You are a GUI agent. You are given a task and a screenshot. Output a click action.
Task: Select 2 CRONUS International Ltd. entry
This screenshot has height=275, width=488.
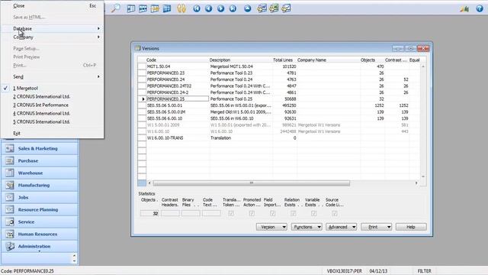(x=53, y=97)
